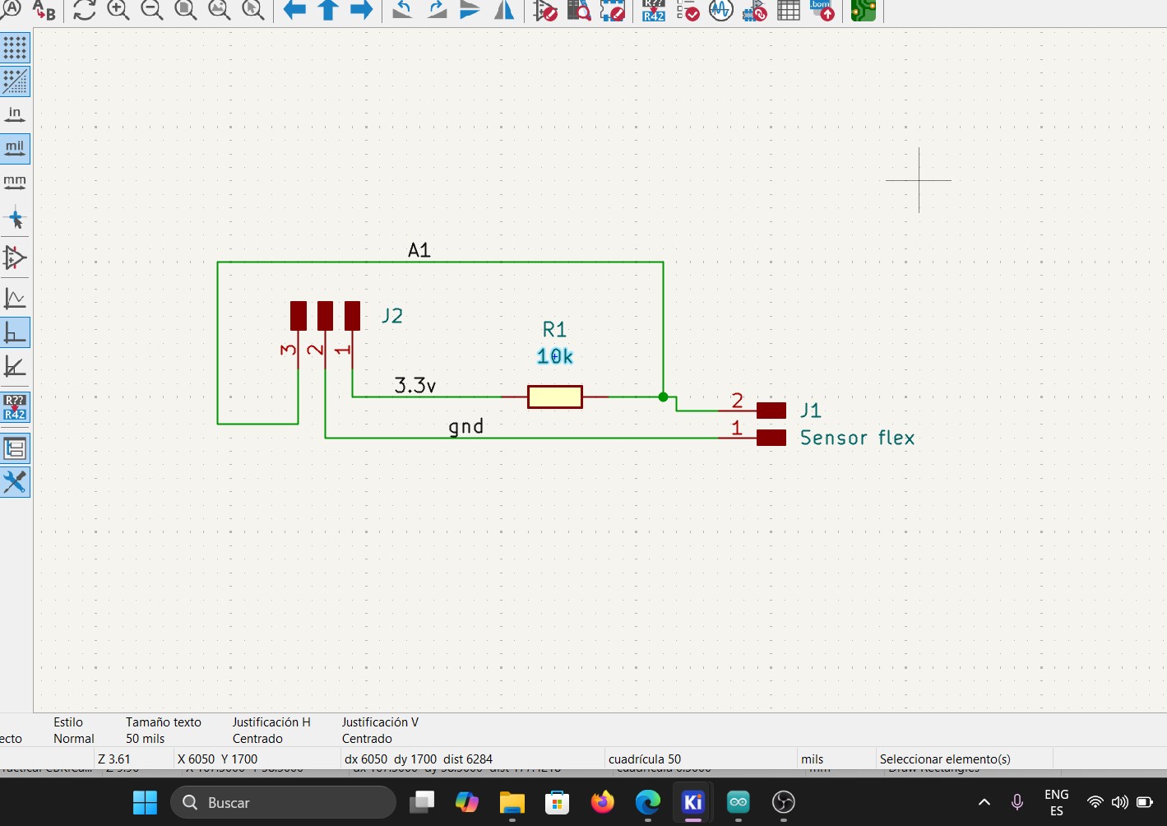The image size is (1167, 826).
Task: Switch units to inches
Action: tap(15, 114)
